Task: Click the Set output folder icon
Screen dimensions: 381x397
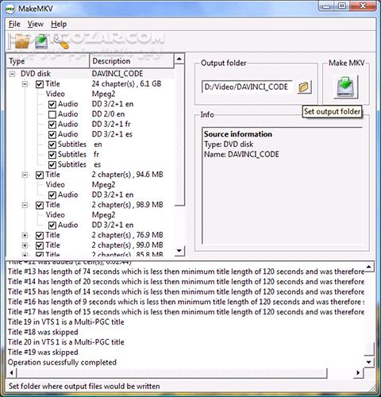Action: pyautogui.click(x=303, y=87)
